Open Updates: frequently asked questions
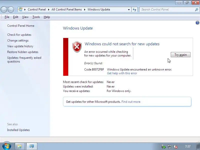Image resolution: width=200 pixels, height=150 pixels. 24,59
